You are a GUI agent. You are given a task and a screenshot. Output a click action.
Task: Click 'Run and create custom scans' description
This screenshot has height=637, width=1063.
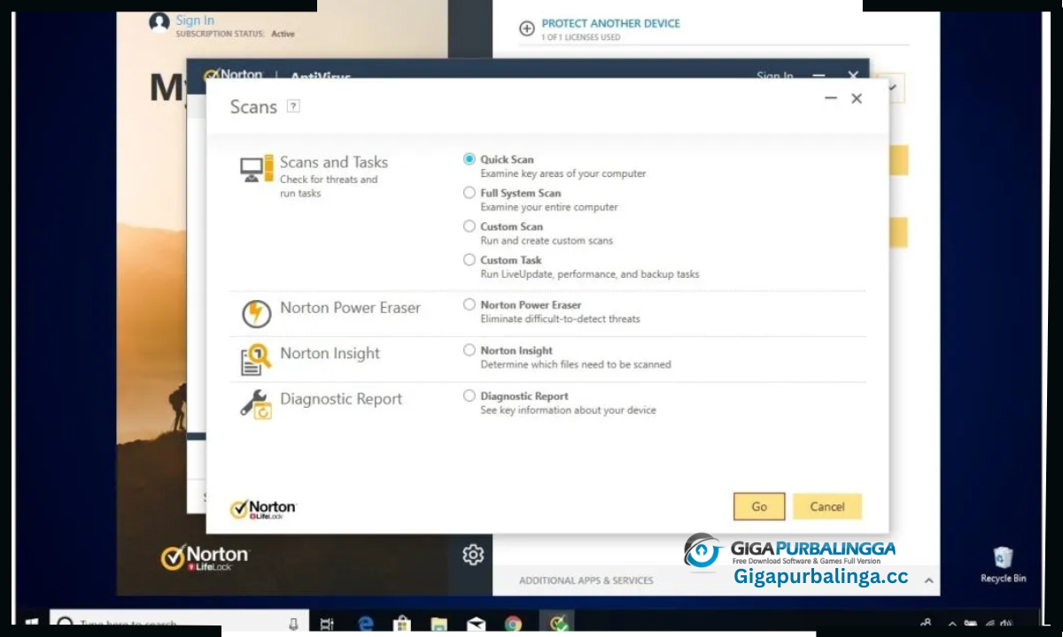(547, 241)
